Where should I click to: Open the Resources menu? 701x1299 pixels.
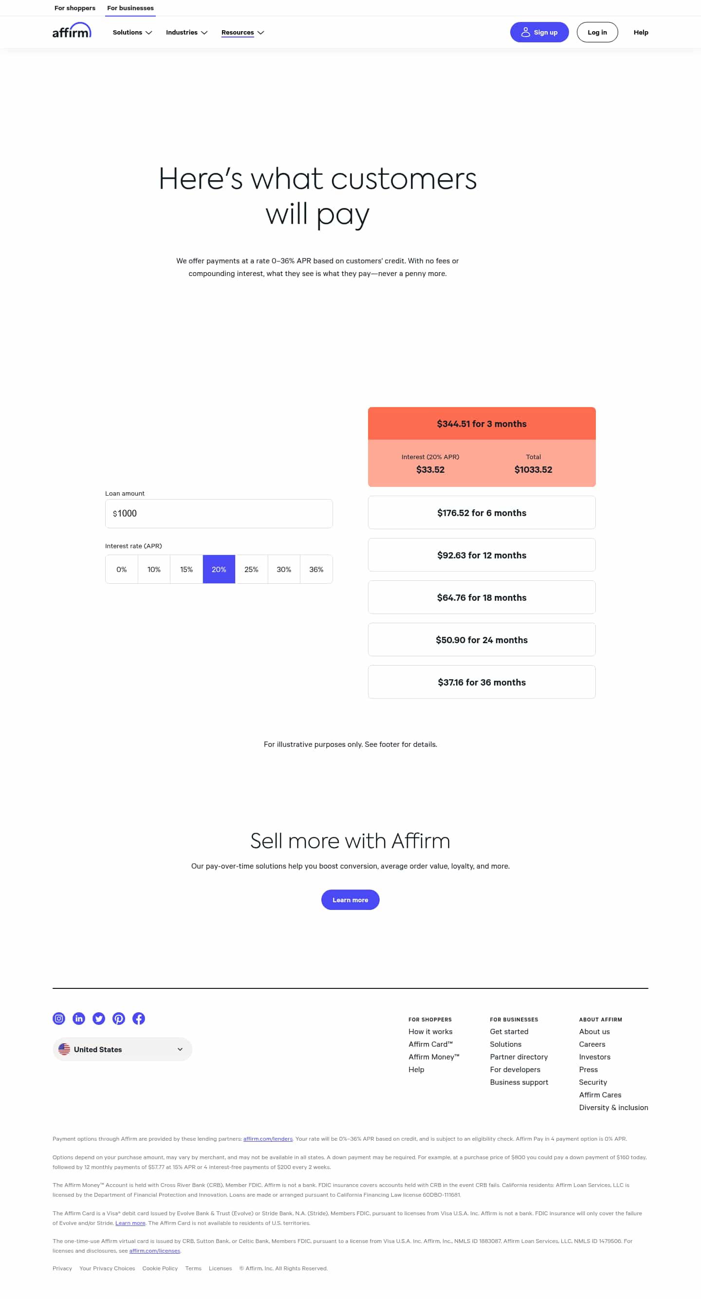point(242,32)
